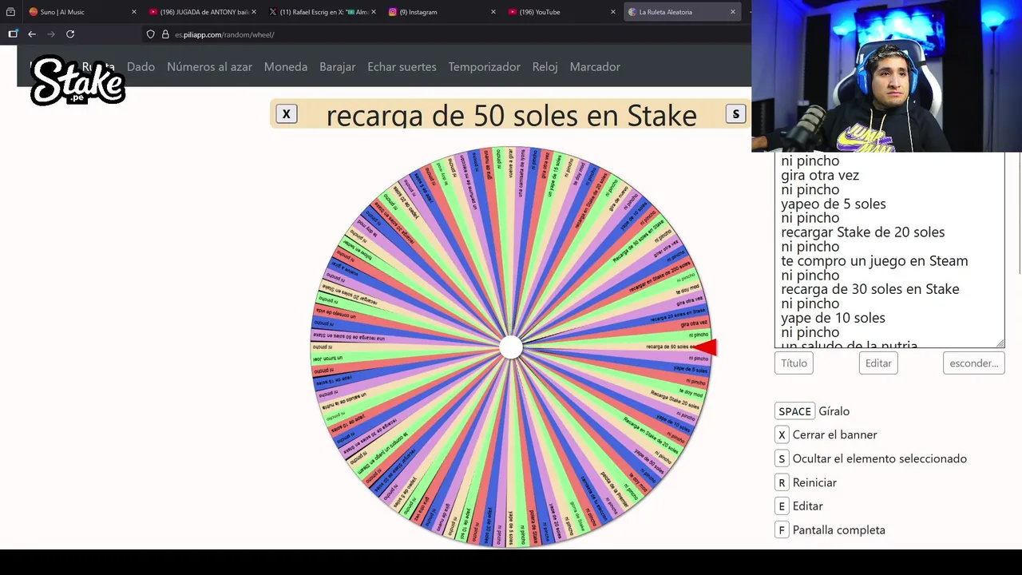This screenshot has height=575, width=1022.
Task: Click the white center hub of the wheel
Action: [x=511, y=347]
